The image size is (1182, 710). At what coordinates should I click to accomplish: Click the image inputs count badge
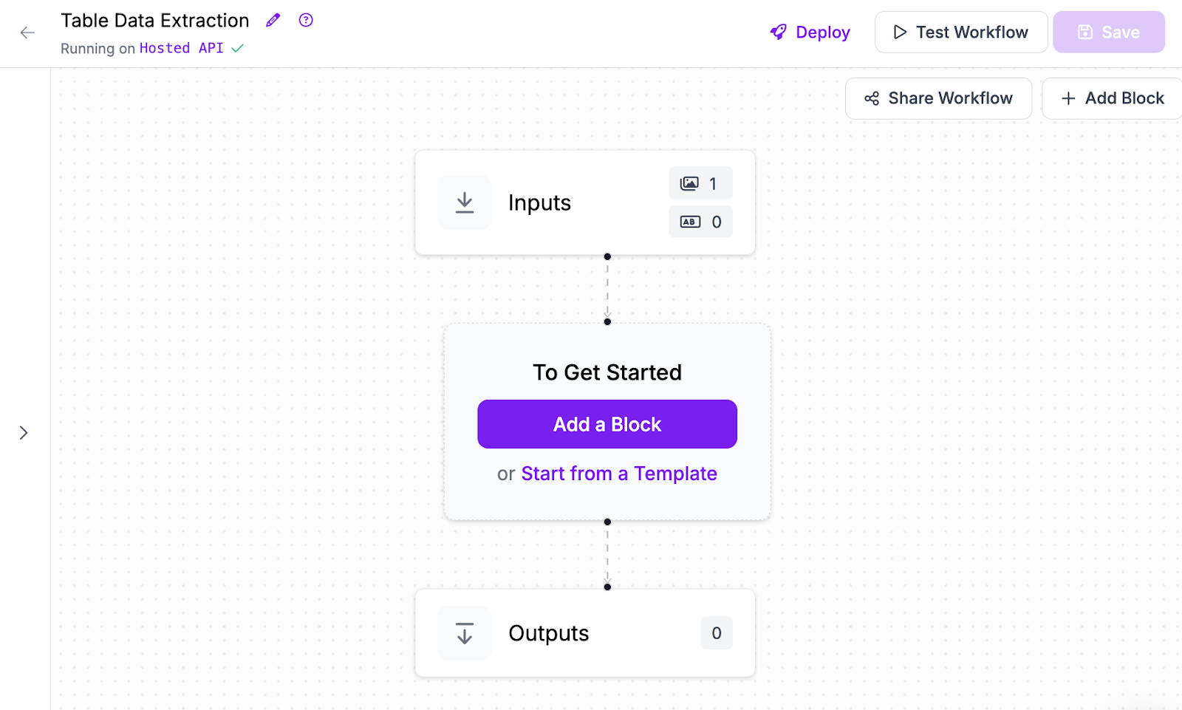point(700,183)
